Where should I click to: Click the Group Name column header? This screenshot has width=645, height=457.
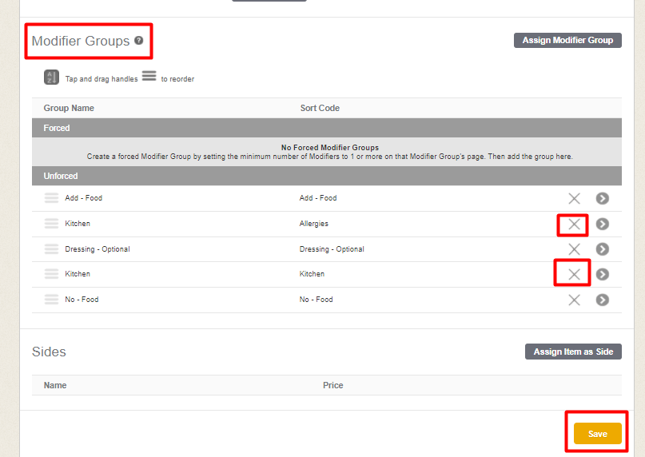(69, 108)
